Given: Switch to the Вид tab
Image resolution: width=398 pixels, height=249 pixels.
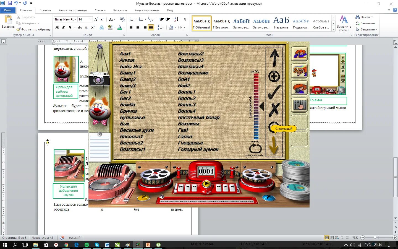Looking at the screenshot, I should coord(170,10).
